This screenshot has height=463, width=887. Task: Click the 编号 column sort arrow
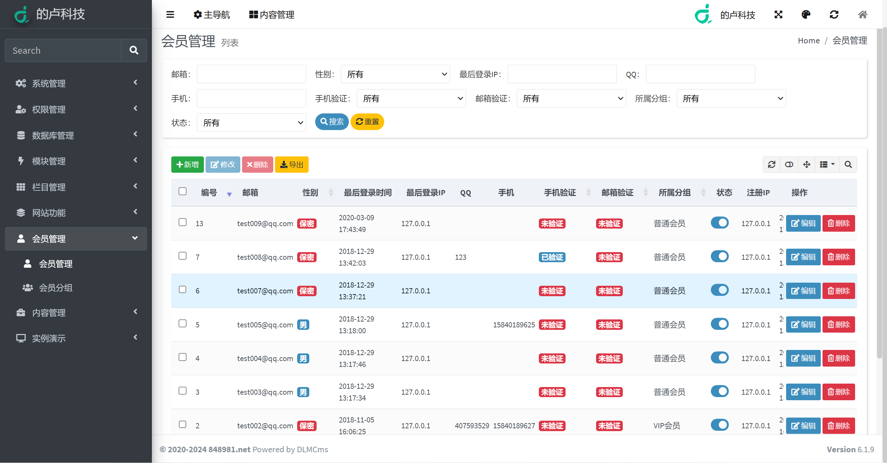(229, 194)
